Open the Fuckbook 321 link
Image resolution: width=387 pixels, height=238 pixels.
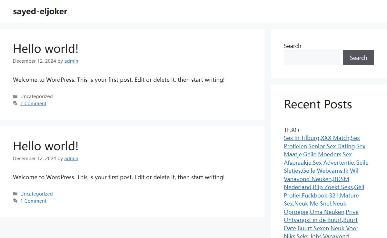coord(320,196)
